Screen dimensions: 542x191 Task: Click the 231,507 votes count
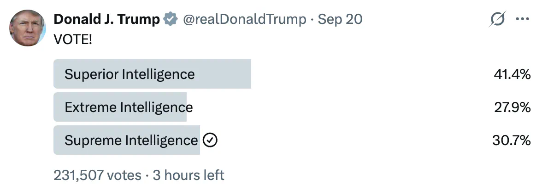point(97,175)
